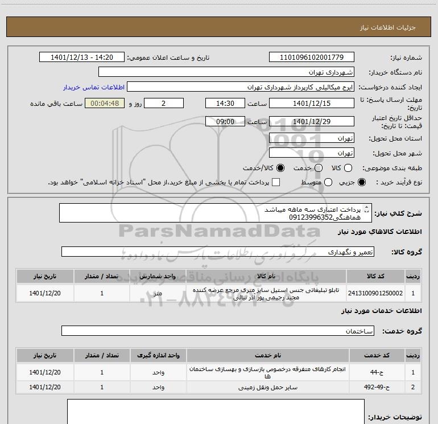Viewport: 438px width, 424px height.
Task: Click the buyer notes text area
Action: (216, 411)
